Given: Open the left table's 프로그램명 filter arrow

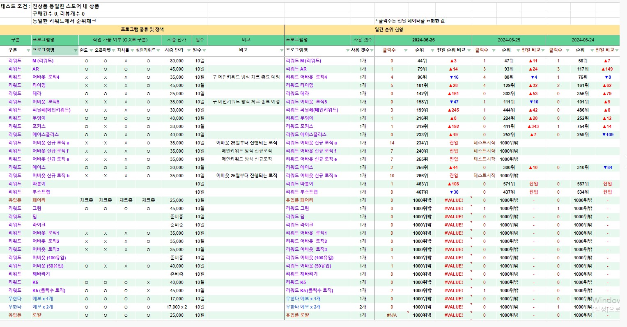Looking at the screenshot, I should (76, 50).
